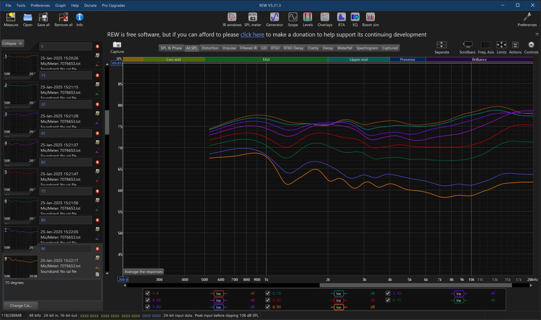Uncheck the '1: 0' trace checkbox
The width and height of the screenshot is (541, 320).
pos(148,293)
